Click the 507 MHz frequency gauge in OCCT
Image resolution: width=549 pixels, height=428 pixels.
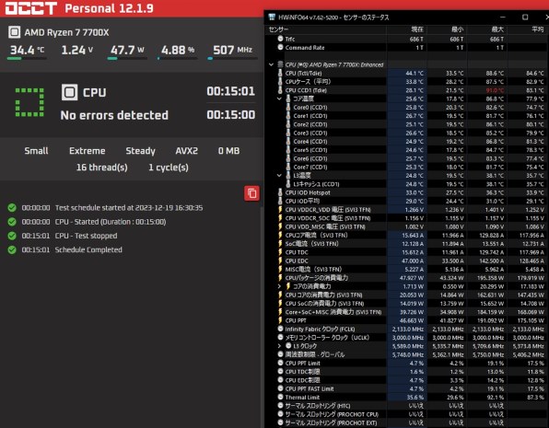pos(232,52)
